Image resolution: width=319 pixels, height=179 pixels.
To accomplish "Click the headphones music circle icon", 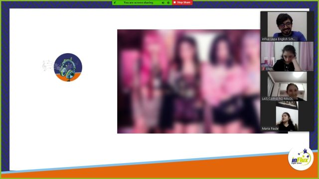I will click(x=68, y=67).
